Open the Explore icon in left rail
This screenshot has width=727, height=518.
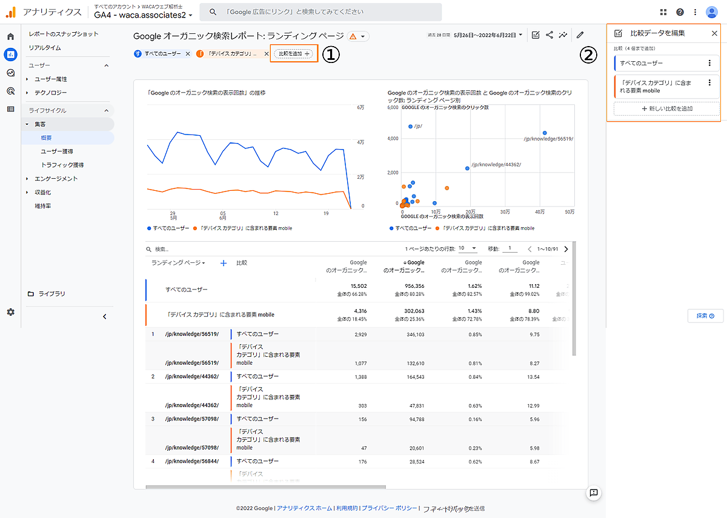point(10,73)
